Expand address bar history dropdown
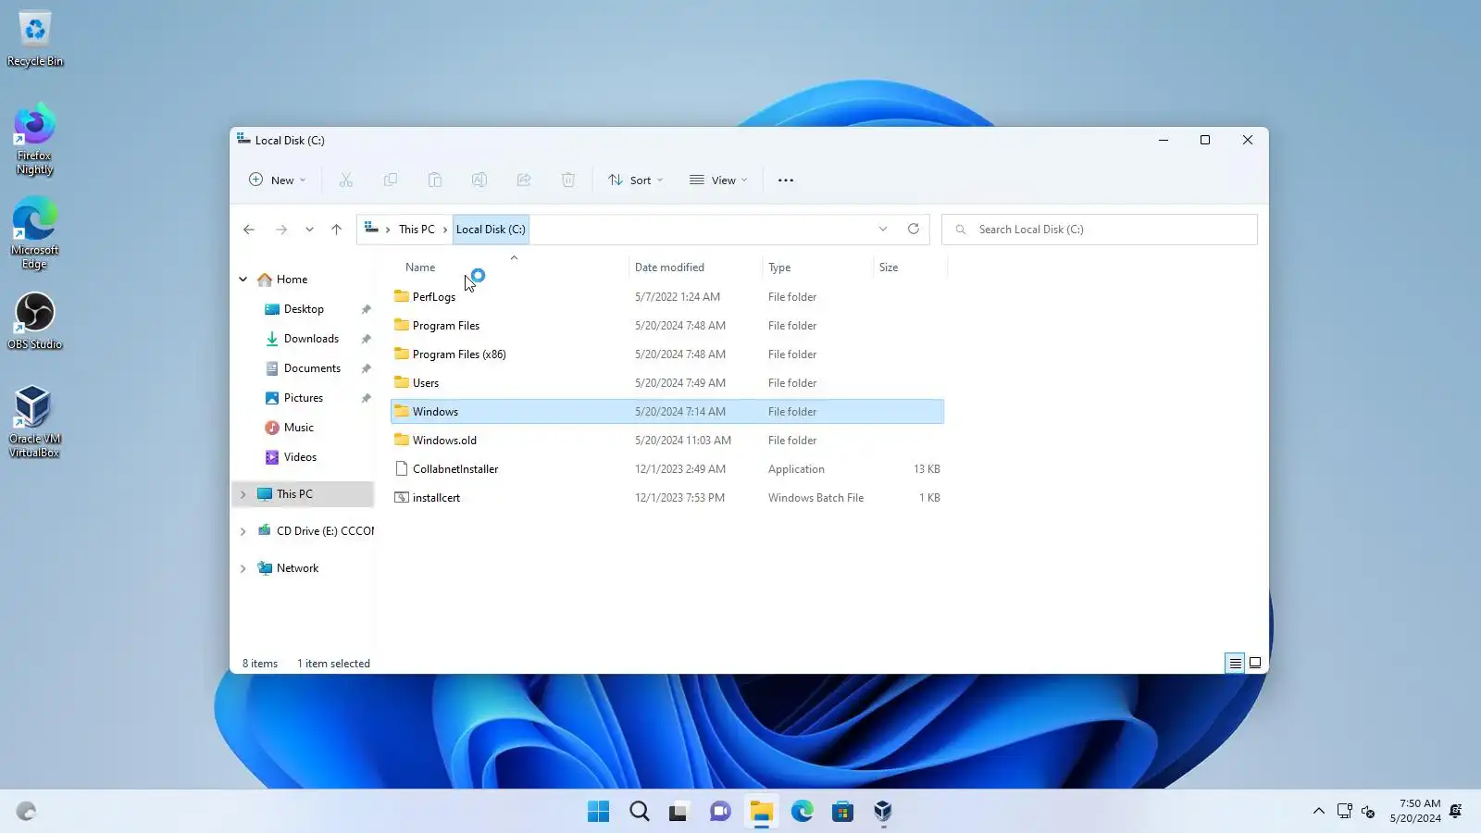 [x=883, y=230]
